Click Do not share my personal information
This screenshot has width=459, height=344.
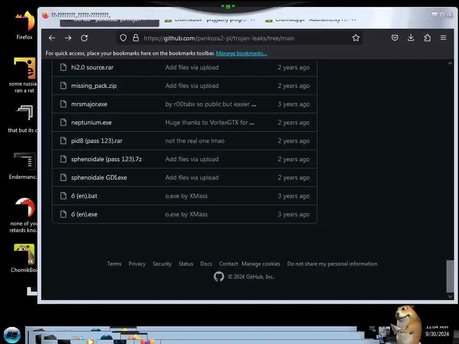tap(332, 264)
